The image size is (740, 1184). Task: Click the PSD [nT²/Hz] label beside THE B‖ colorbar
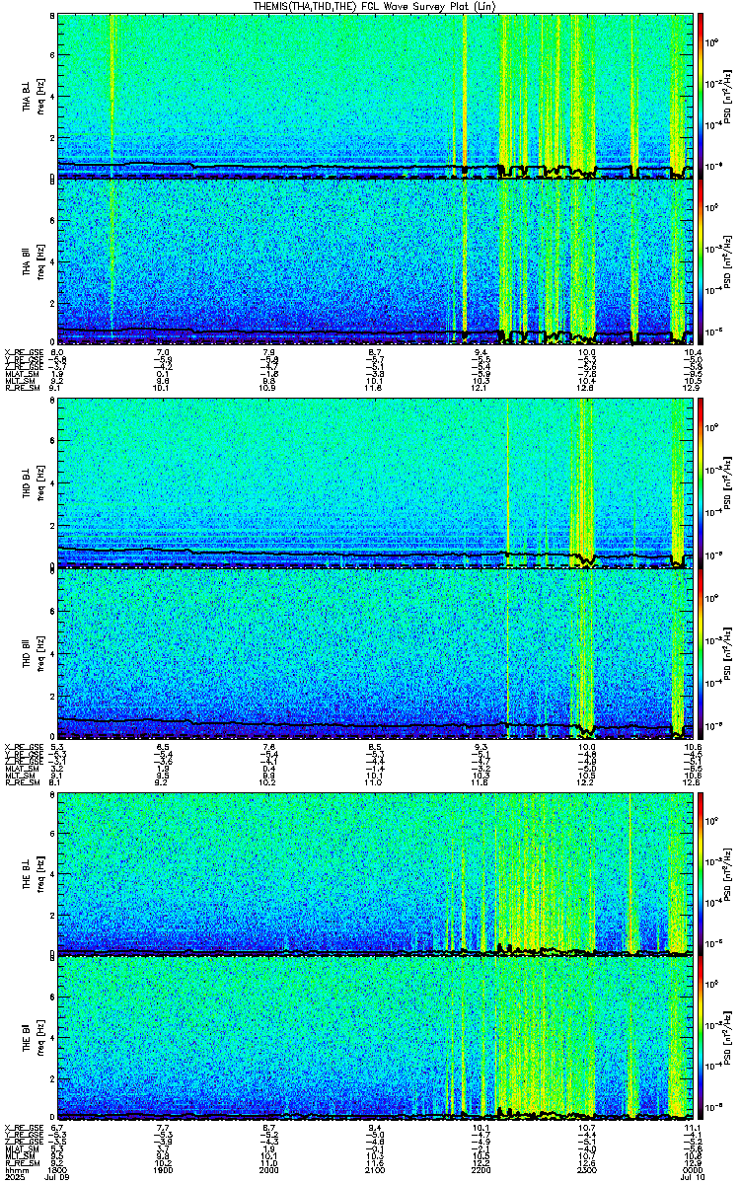[728, 1040]
